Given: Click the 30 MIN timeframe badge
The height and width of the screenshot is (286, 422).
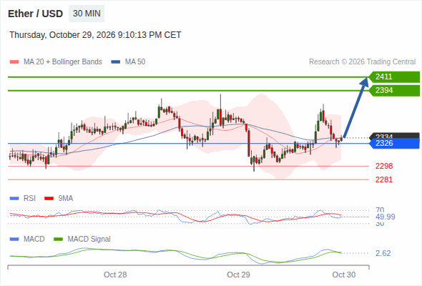Looking at the screenshot, I should [87, 14].
